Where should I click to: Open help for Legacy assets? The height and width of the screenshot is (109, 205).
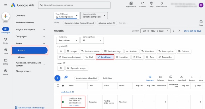pos(64,63)
